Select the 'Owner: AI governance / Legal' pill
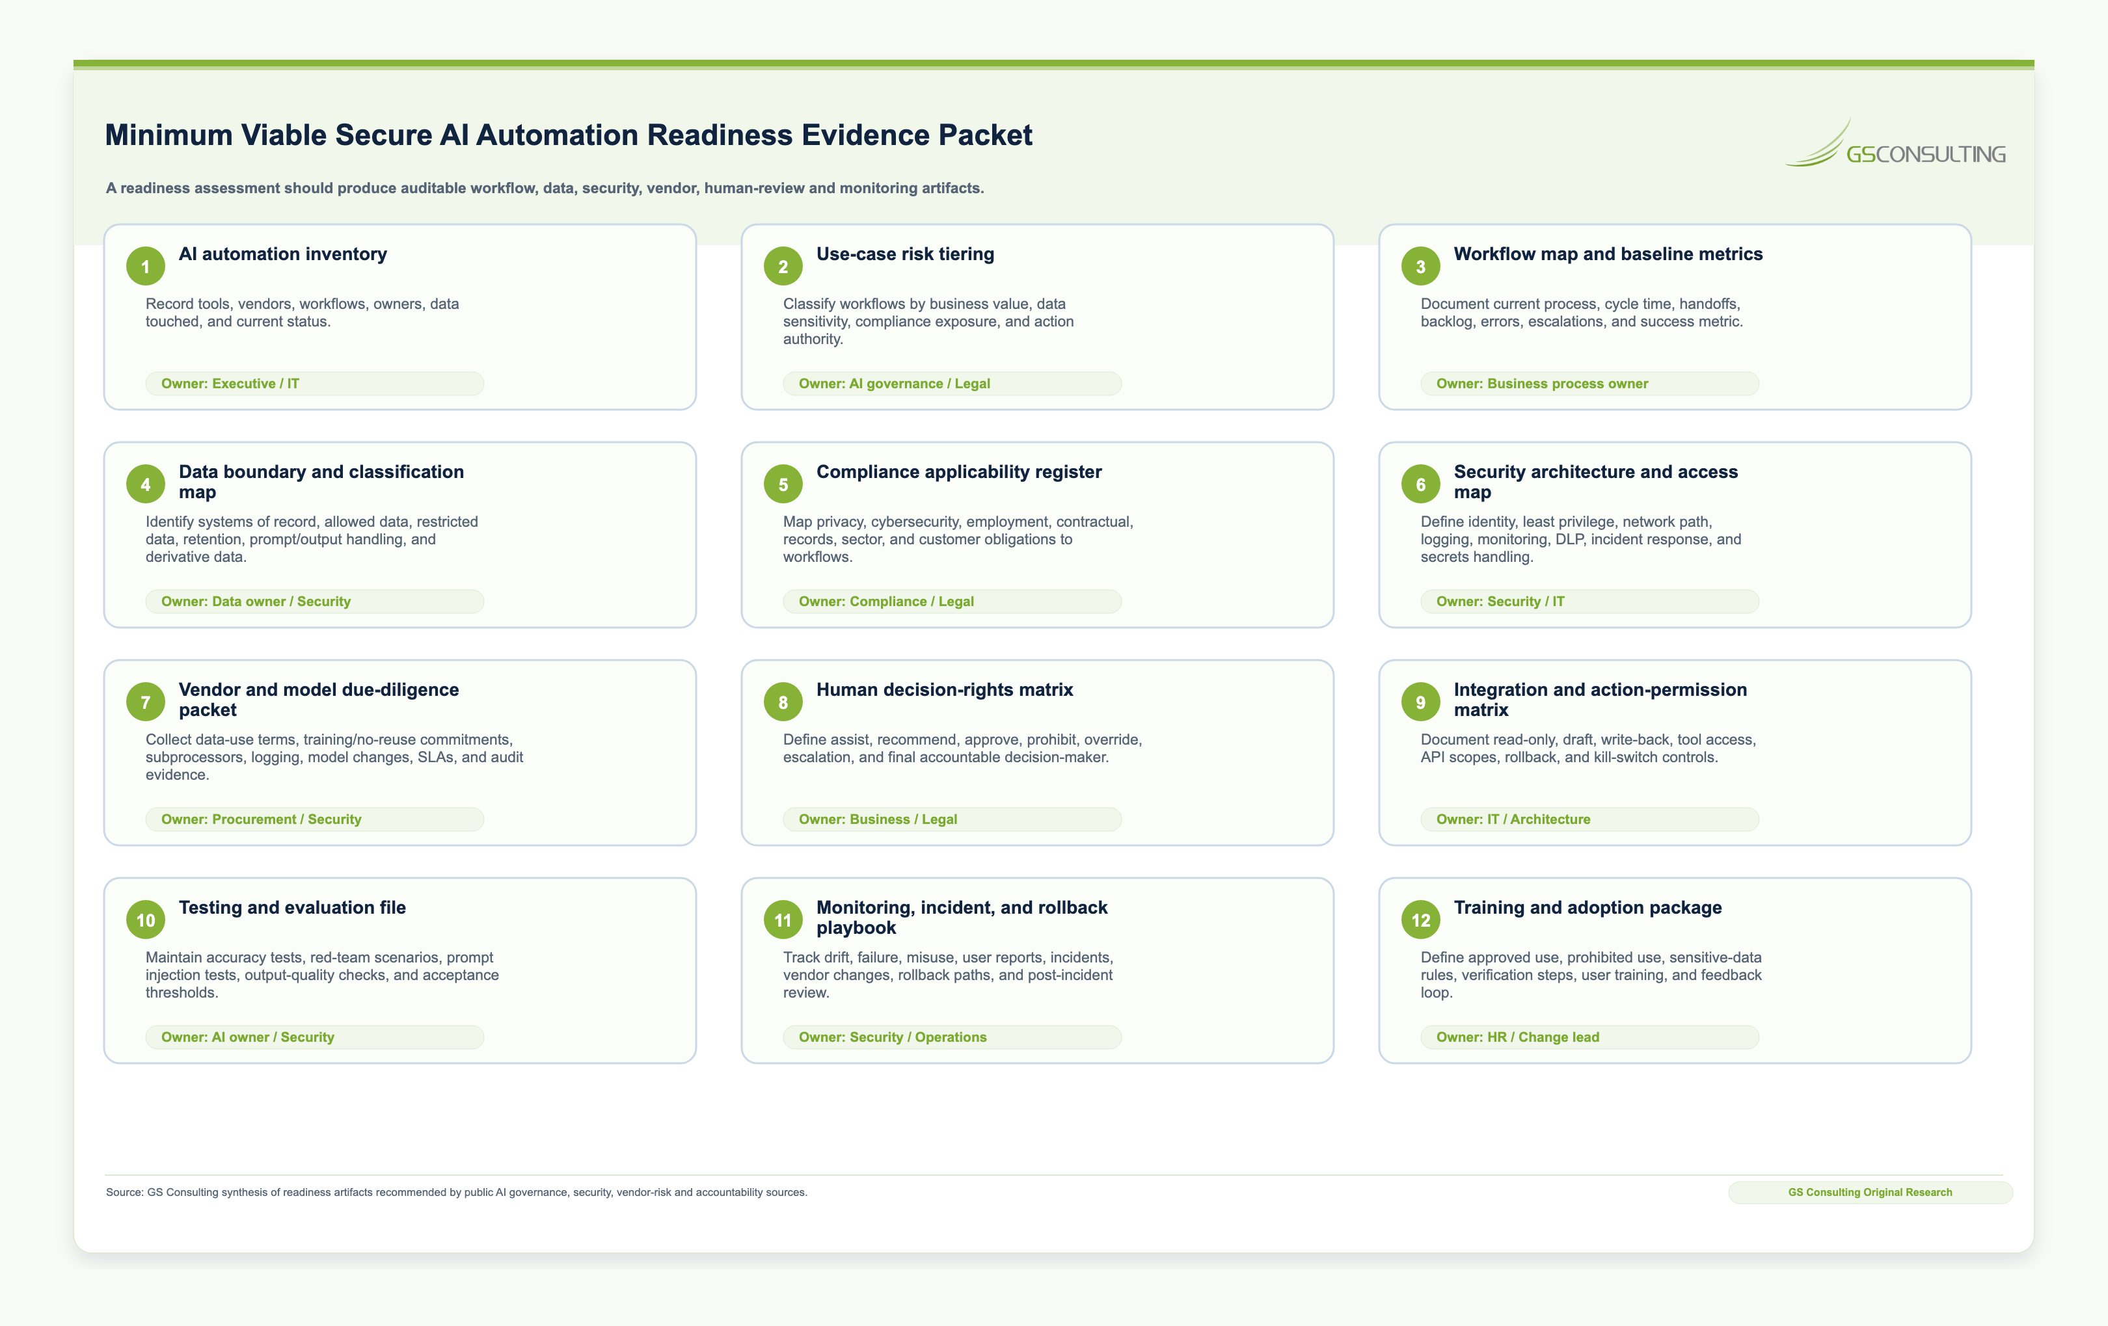Viewport: 2108px width, 1326px height. tap(952, 383)
